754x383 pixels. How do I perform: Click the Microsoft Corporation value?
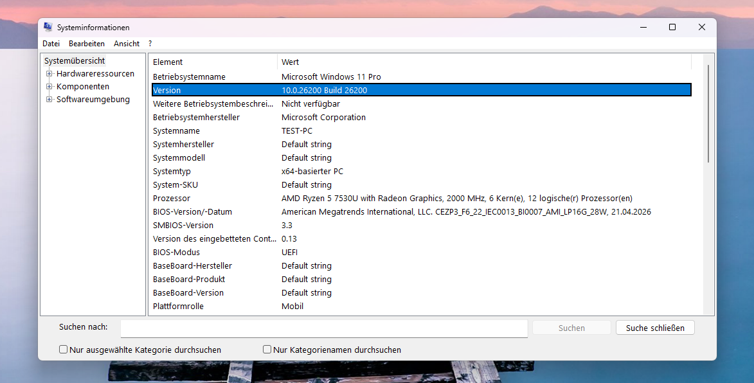(323, 117)
